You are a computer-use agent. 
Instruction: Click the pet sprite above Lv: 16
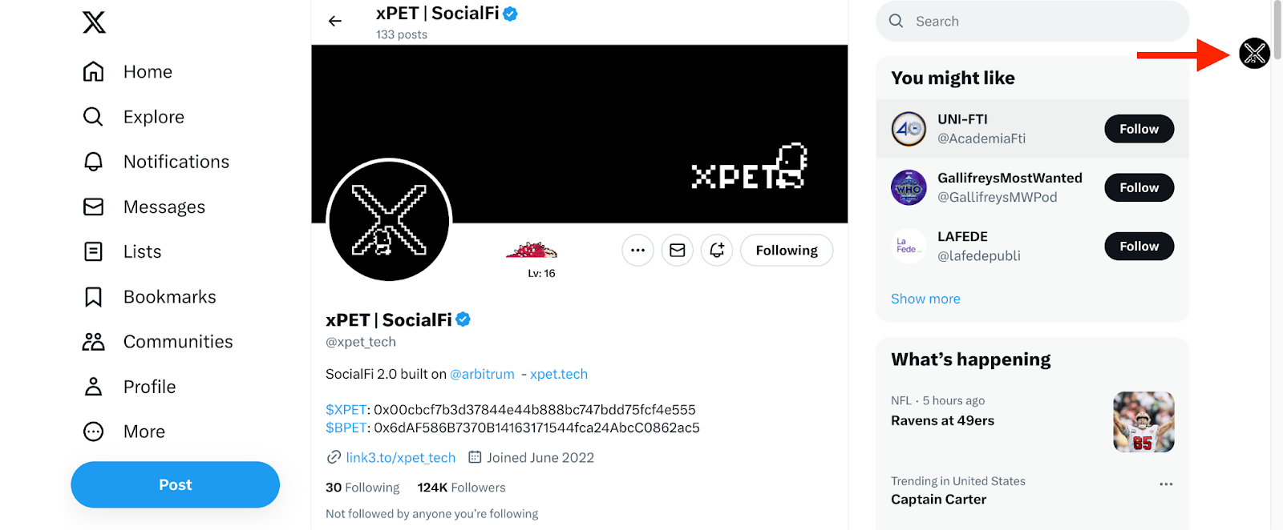point(532,251)
